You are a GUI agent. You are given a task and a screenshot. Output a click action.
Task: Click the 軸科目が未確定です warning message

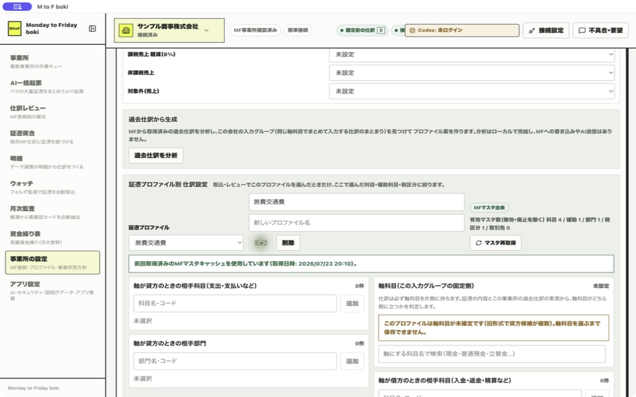(x=494, y=328)
